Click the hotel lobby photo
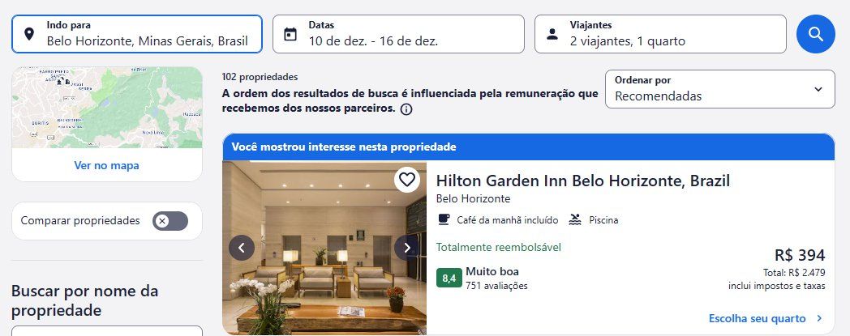 [324, 248]
